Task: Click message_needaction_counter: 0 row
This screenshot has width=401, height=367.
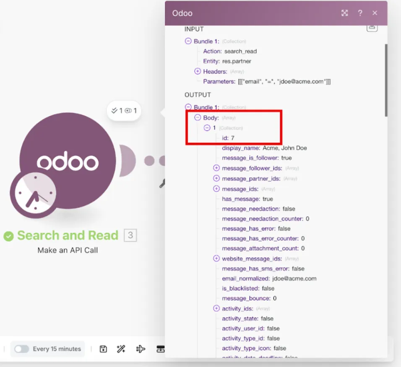Action: [x=266, y=219]
